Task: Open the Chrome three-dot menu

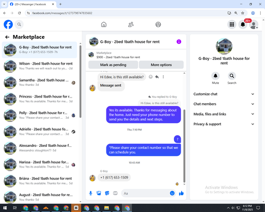Action: [260, 13]
